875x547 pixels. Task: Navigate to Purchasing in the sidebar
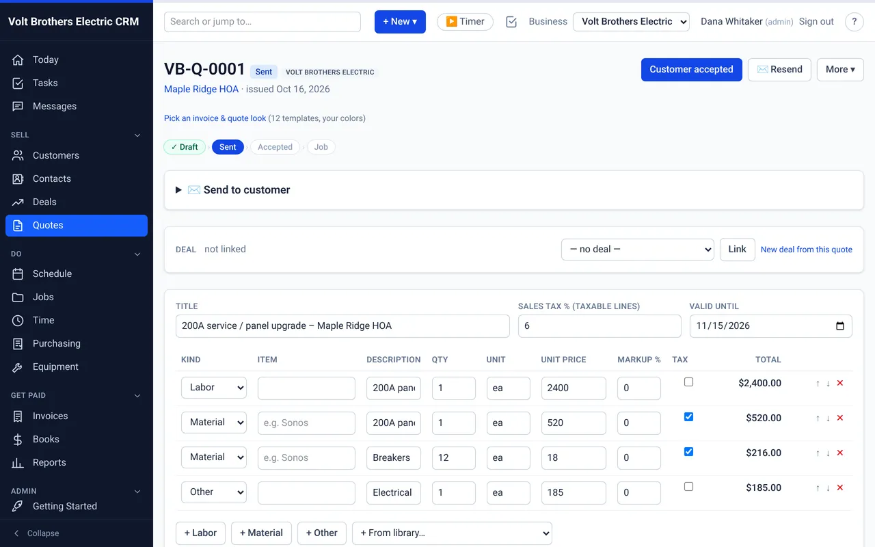(x=77, y=344)
